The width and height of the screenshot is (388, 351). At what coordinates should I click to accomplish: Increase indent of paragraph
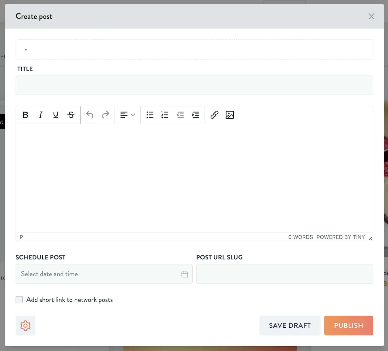point(195,115)
